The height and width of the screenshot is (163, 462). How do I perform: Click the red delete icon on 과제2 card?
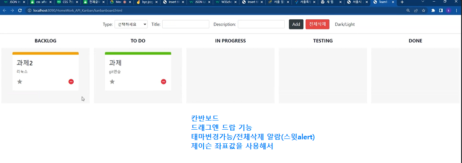coord(71,81)
